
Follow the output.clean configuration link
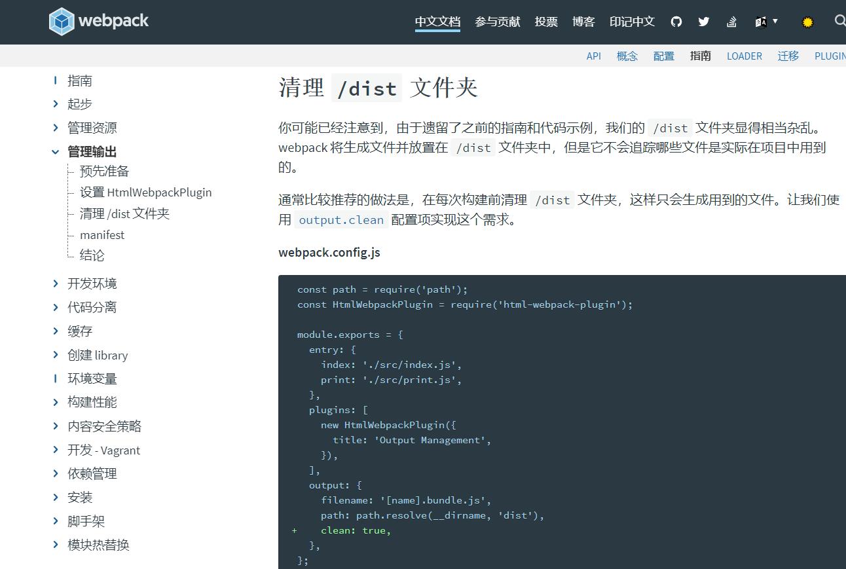point(341,220)
